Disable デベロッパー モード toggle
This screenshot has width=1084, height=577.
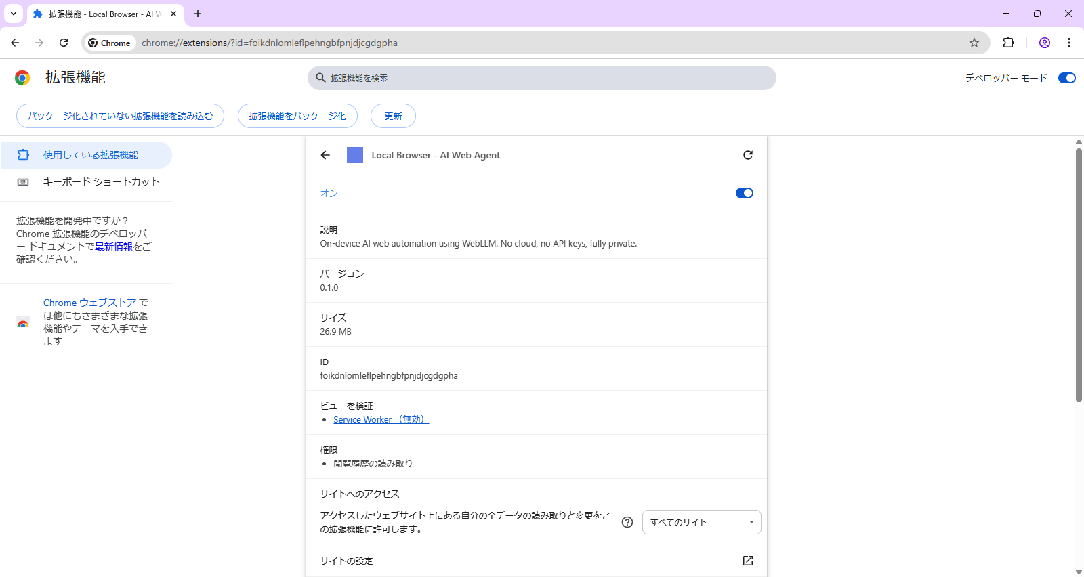click(1066, 78)
